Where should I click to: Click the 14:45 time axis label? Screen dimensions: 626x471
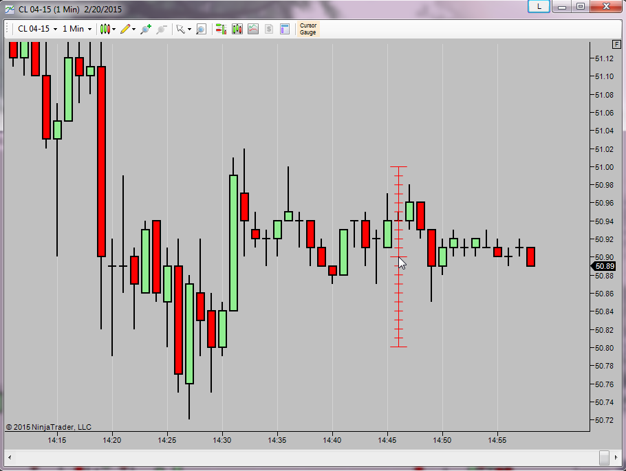[387, 440]
